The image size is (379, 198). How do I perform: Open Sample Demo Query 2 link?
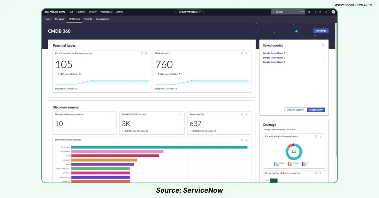click(x=274, y=58)
